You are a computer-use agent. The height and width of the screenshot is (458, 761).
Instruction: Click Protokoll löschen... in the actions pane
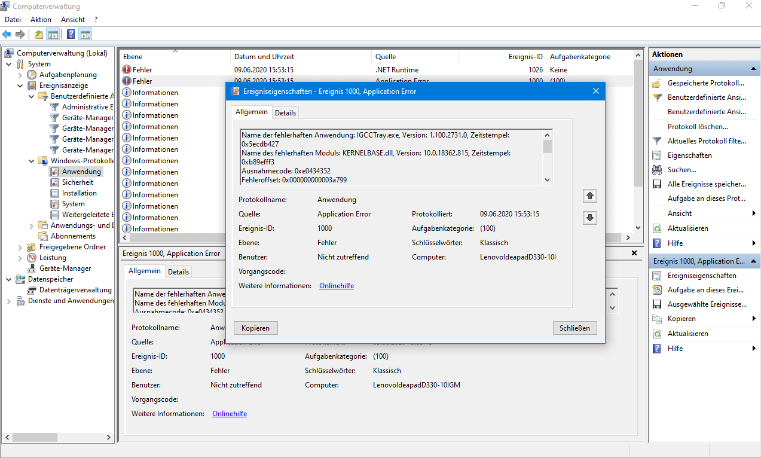(x=698, y=127)
